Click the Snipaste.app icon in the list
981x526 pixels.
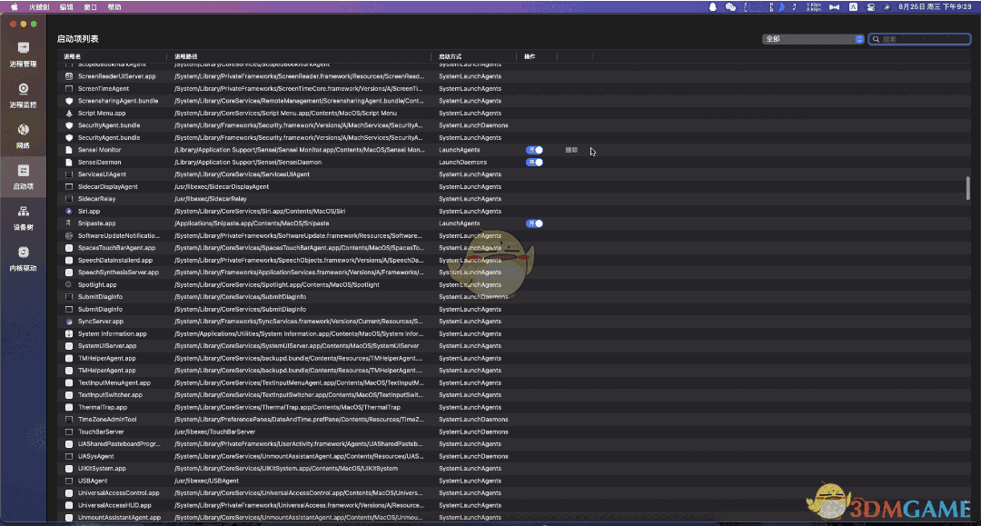click(69, 223)
